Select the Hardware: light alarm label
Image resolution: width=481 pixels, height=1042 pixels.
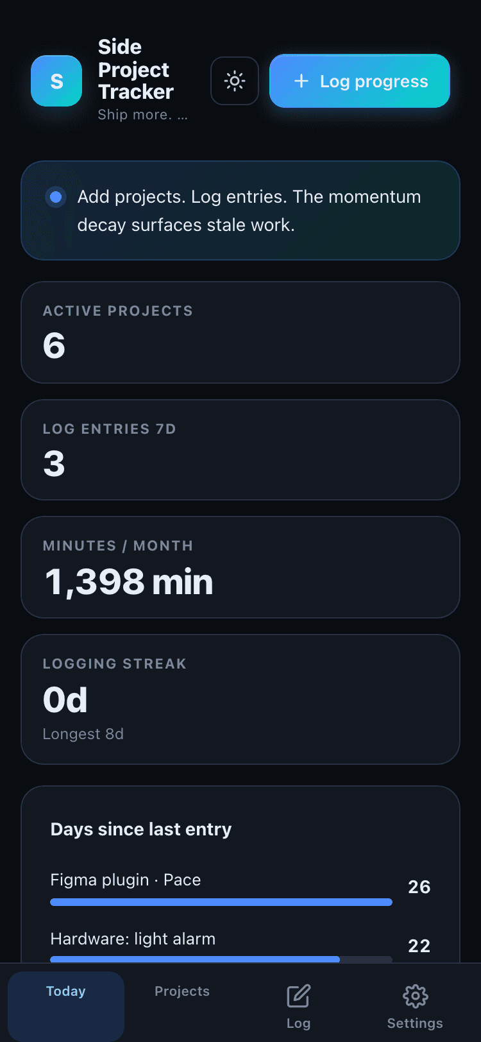133,939
